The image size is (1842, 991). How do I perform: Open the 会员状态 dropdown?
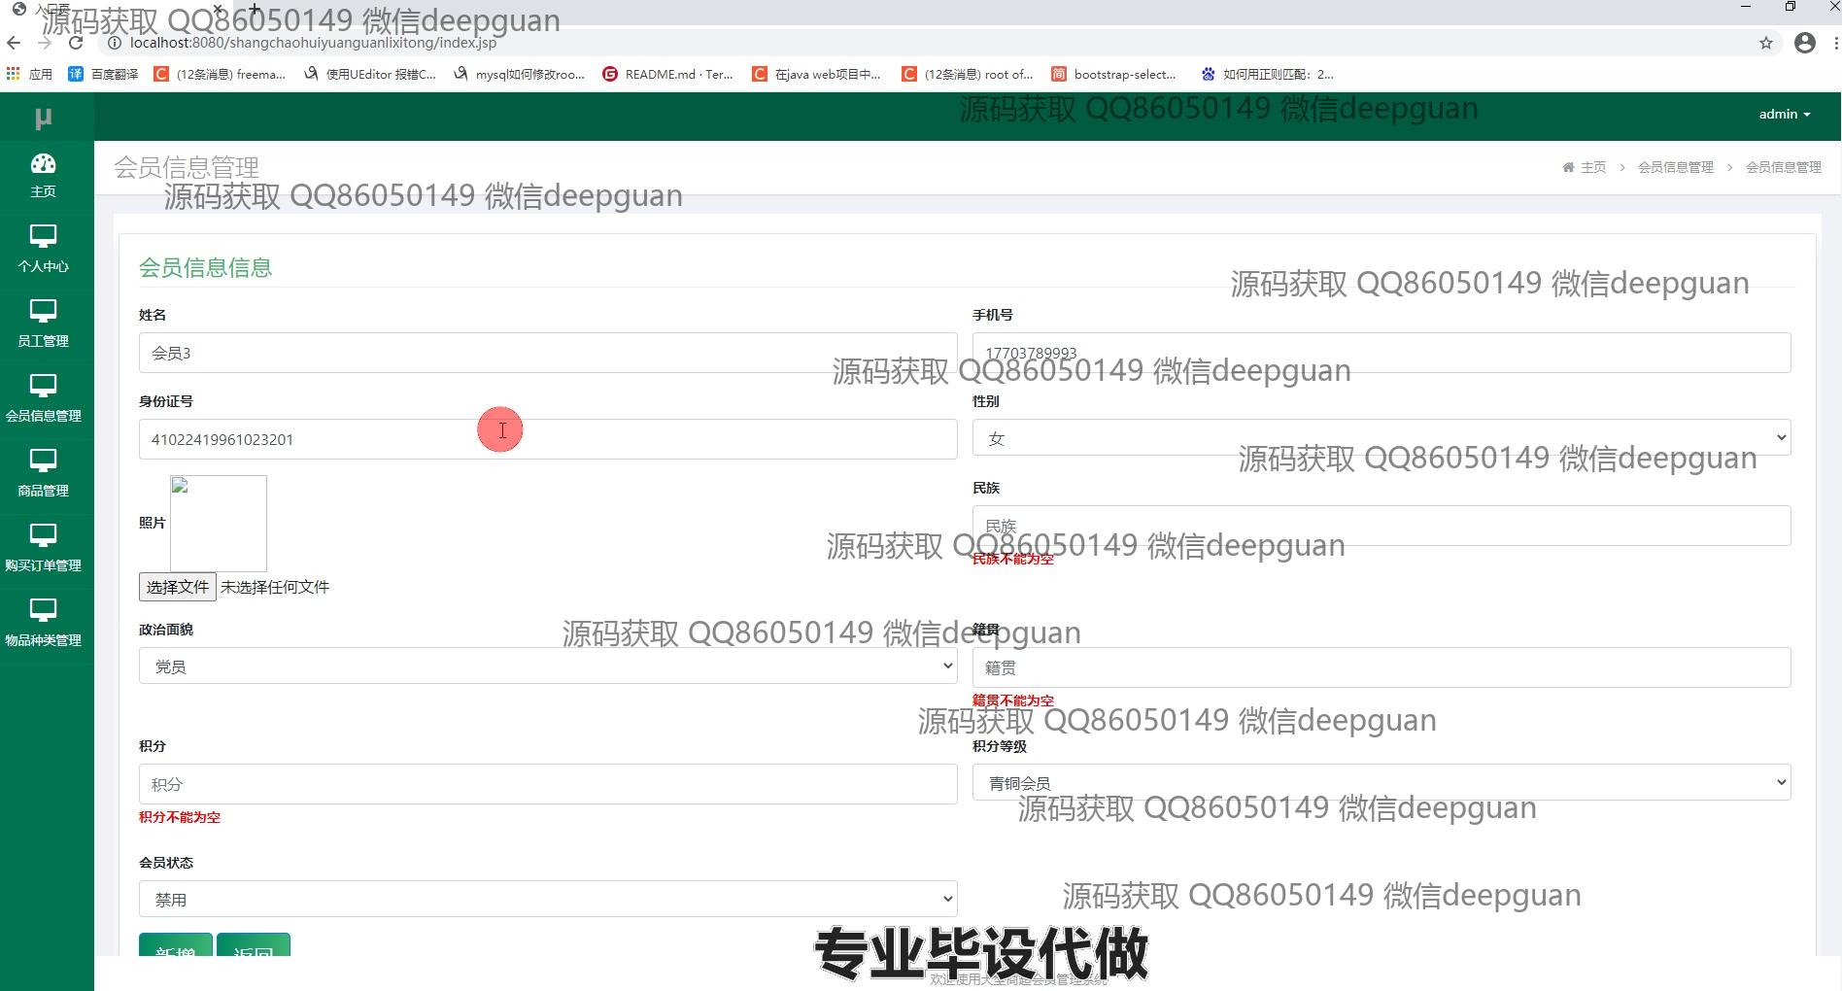pos(547,900)
